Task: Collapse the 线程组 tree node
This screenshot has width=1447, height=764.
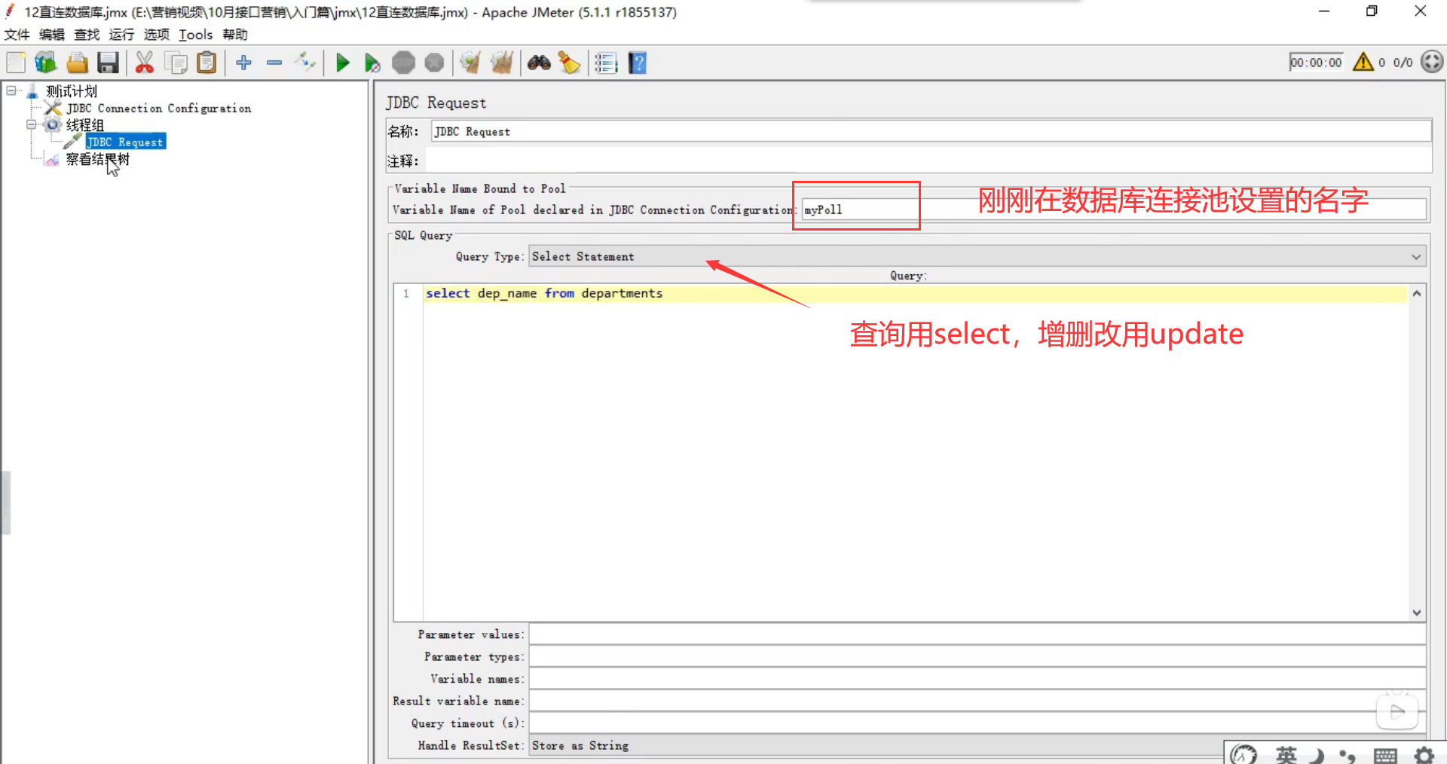Action: point(32,124)
